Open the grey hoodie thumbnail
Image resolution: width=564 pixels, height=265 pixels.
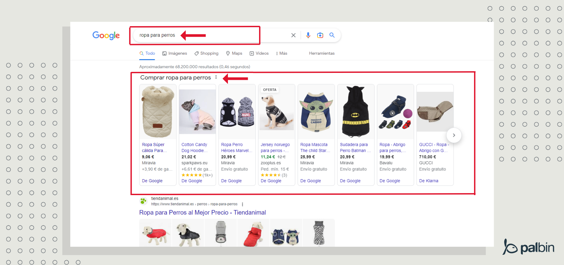pyautogui.click(x=221, y=233)
